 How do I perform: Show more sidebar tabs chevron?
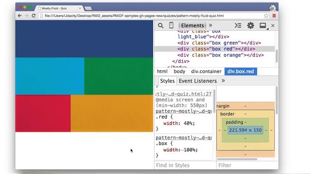pos(223,81)
